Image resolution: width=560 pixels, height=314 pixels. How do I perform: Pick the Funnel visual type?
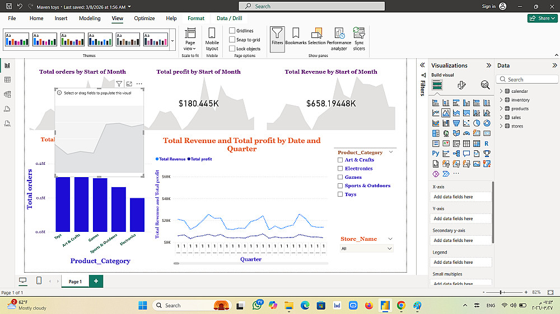click(456, 123)
